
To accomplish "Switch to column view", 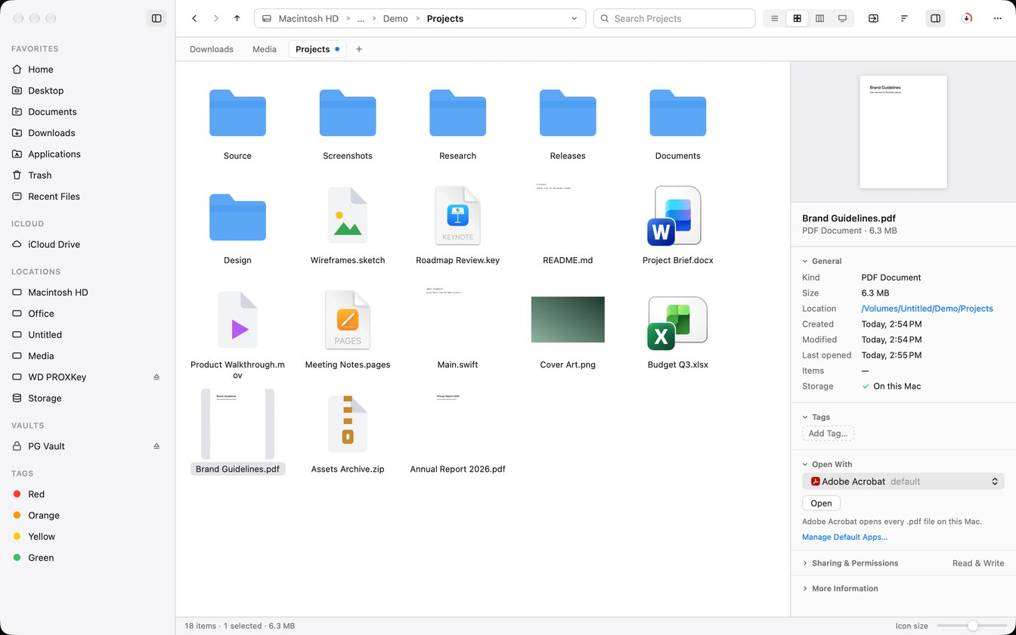I will point(819,18).
